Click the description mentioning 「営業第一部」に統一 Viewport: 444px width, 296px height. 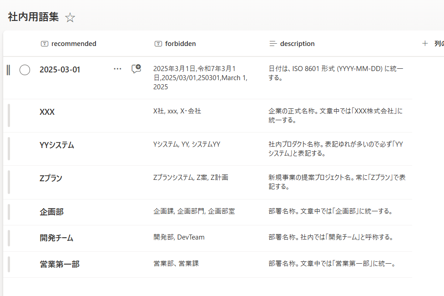pyautogui.click(x=332, y=264)
